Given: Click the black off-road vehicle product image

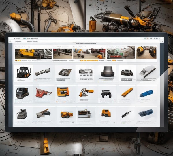Looking at the screenshot, I should click(106, 93).
